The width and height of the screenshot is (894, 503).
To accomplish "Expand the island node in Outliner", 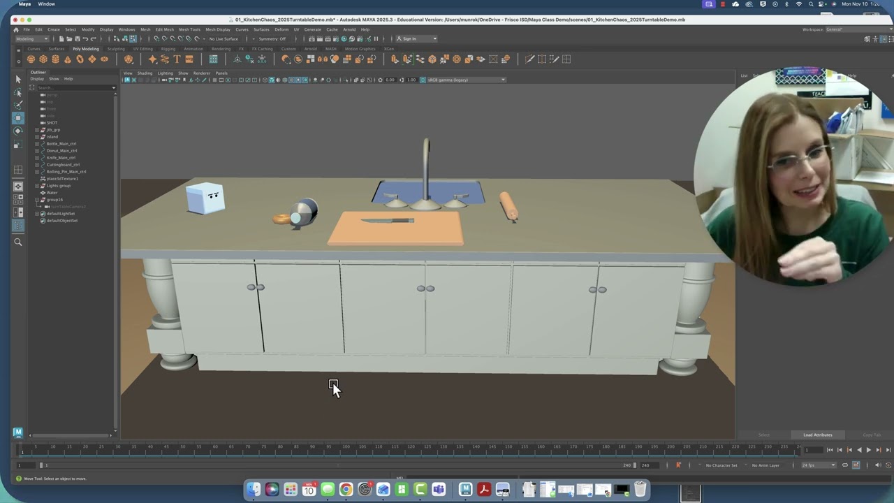I will pyautogui.click(x=37, y=137).
